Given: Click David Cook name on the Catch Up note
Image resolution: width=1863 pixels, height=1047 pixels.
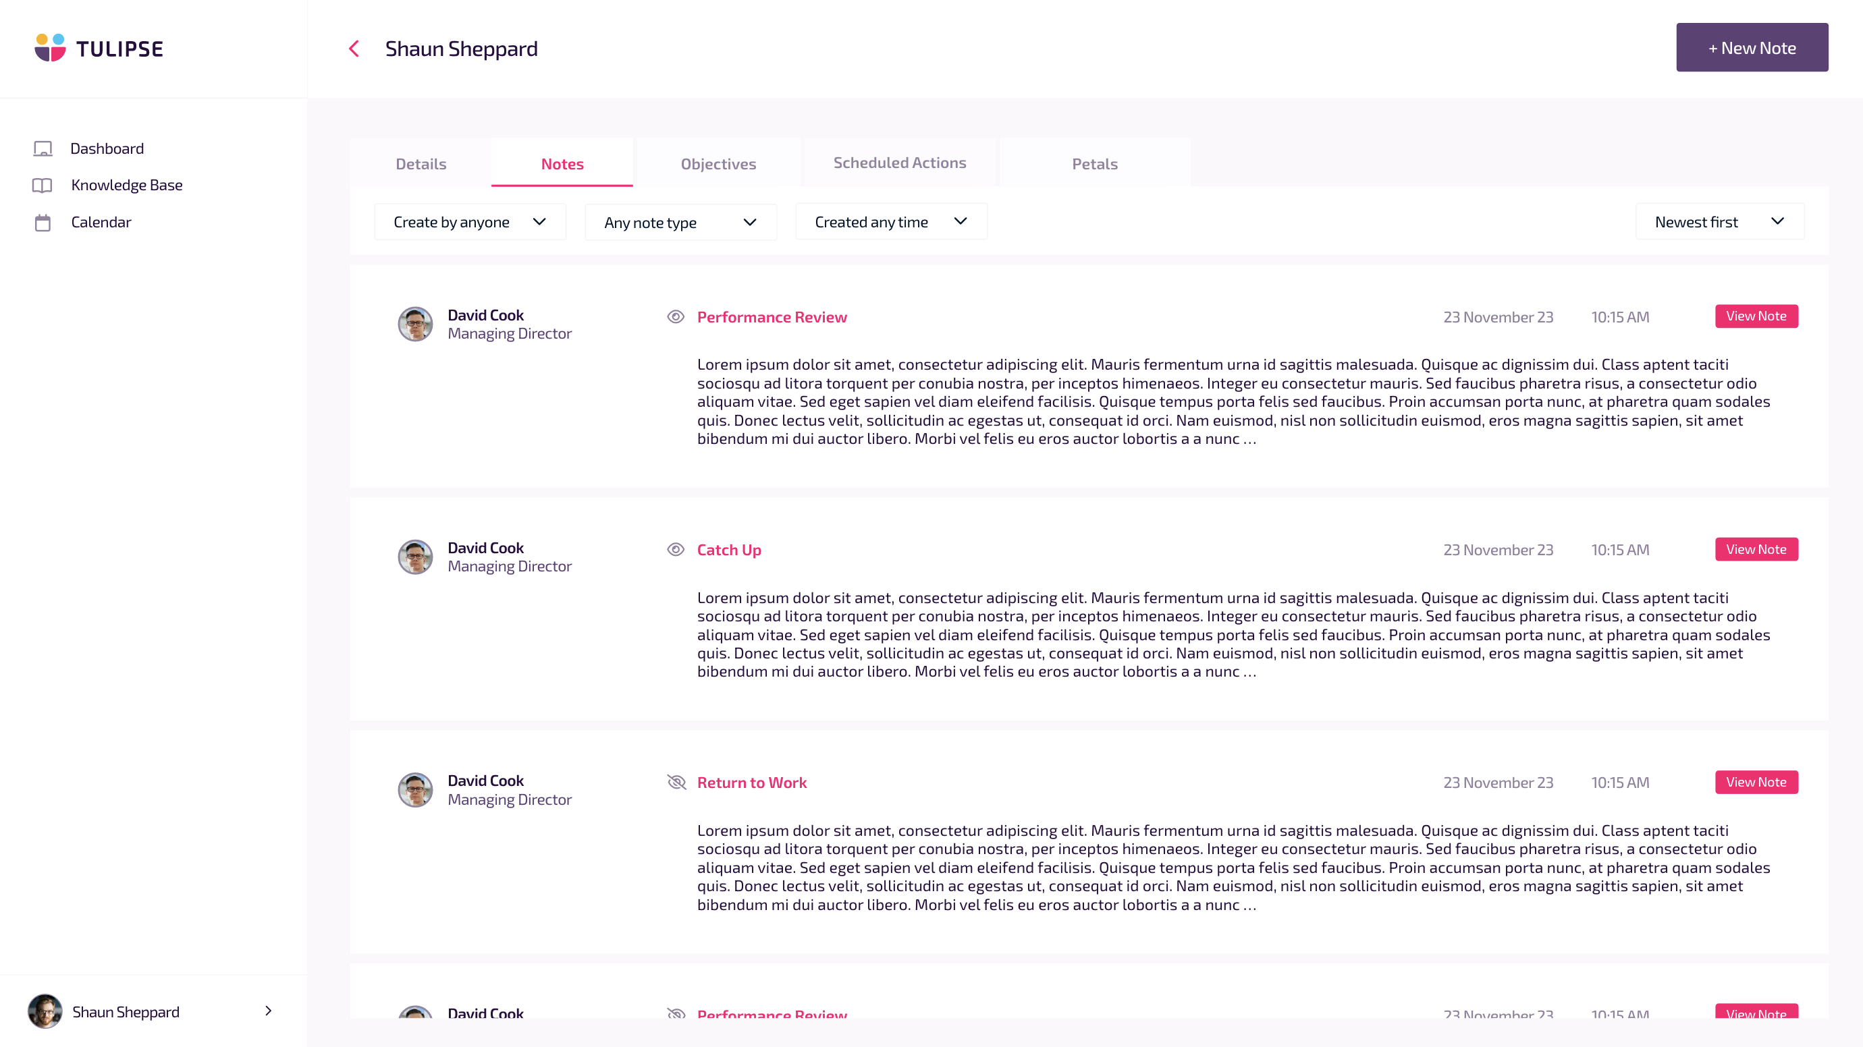Looking at the screenshot, I should pyautogui.click(x=485, y=548).
